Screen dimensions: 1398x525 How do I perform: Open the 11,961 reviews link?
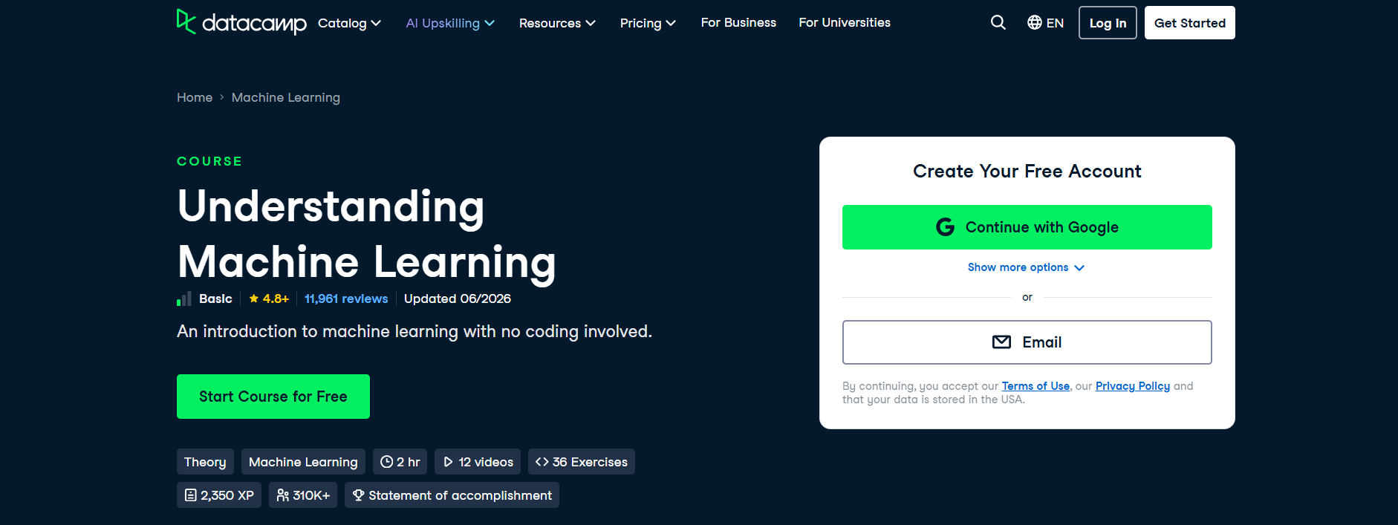[346, 299]
